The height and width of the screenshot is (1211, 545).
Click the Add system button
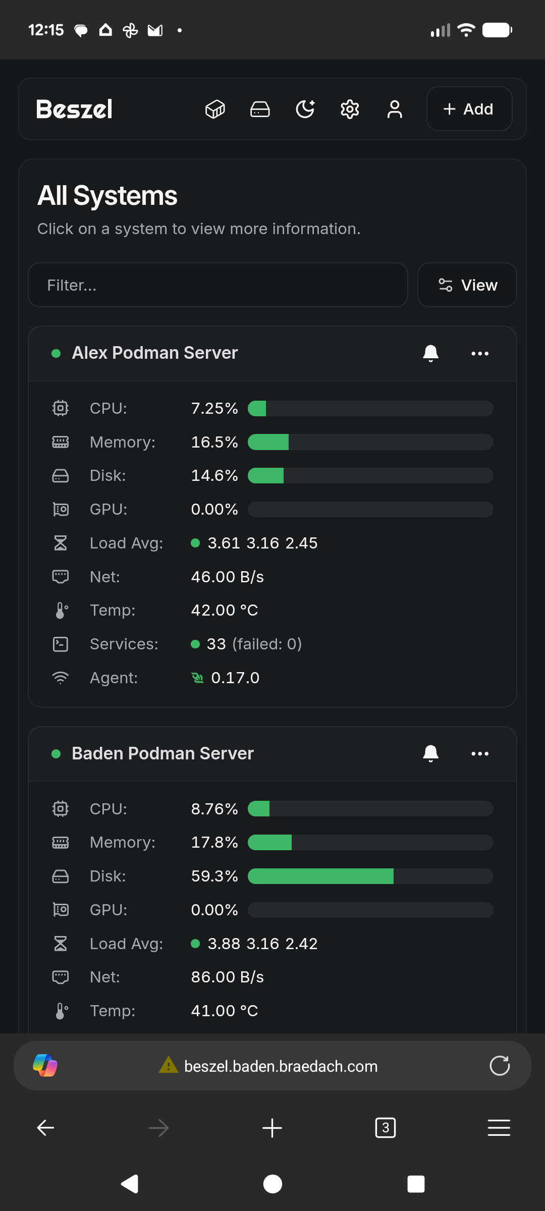click(469, 109)
